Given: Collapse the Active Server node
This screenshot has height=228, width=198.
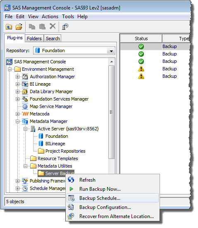Looking at the screenshot, I should coord(26,129).
